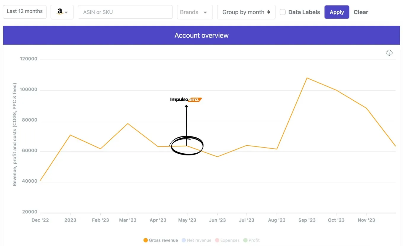Click the Feb '23 axis label
This screenshot has width=403, height=246.
click(x=100, y=220)
